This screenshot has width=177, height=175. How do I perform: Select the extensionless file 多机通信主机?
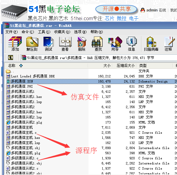click(x=22, y=127)
